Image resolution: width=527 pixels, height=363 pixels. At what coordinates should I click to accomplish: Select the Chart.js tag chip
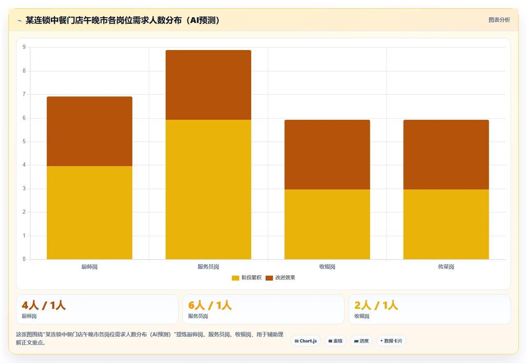click(306, 341)
